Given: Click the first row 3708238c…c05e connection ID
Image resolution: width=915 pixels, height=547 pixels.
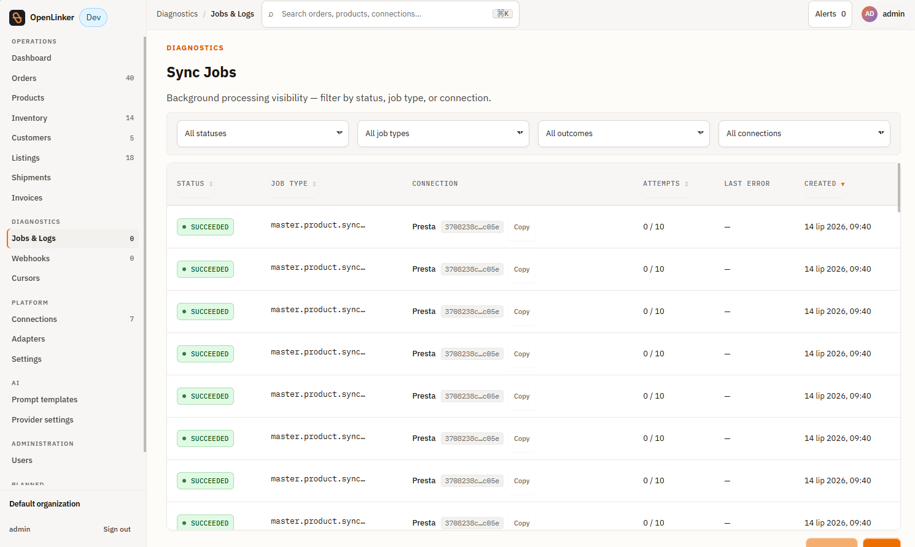Looking at the screenshot, I should 472,227.
